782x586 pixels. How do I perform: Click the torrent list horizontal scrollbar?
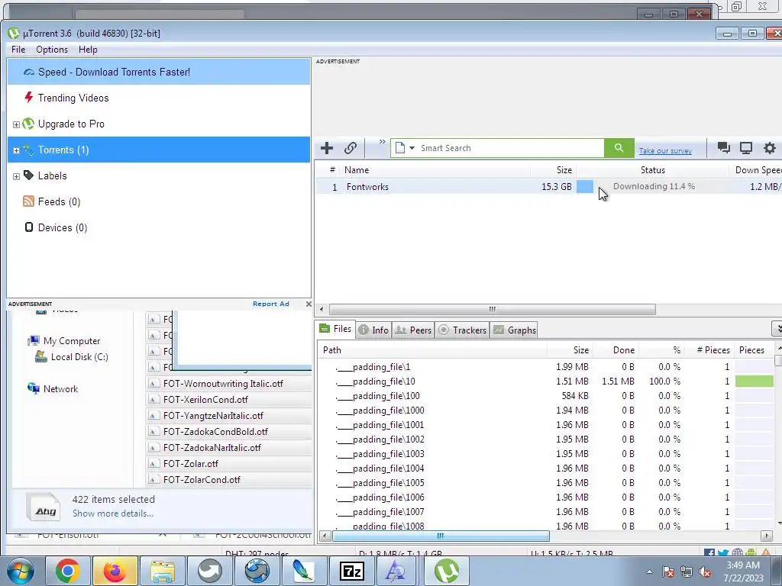pos(493,310)
